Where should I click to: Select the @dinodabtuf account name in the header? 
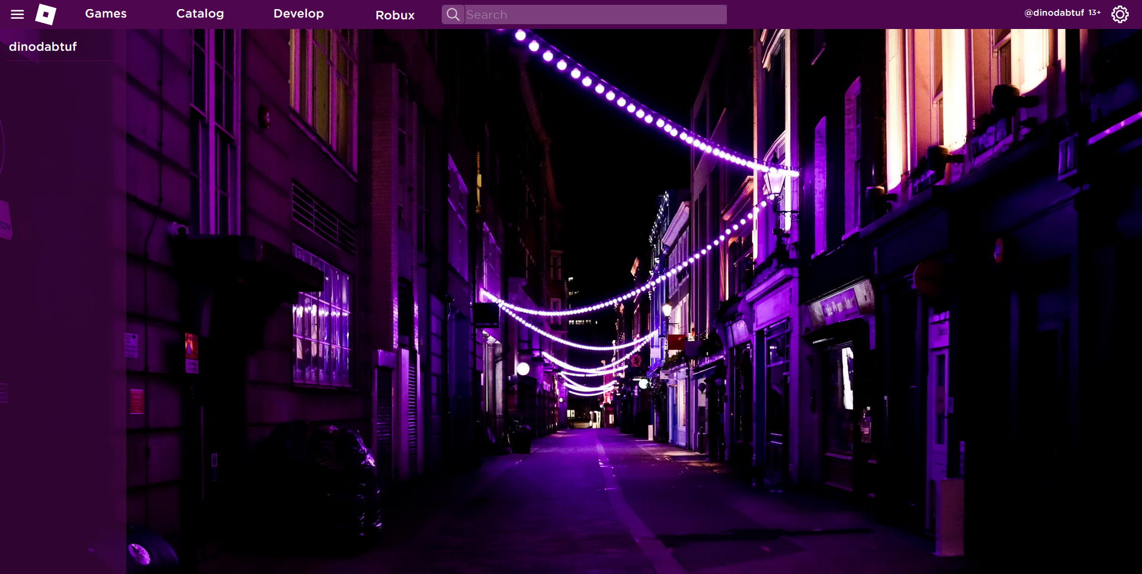click(1054, 11)
